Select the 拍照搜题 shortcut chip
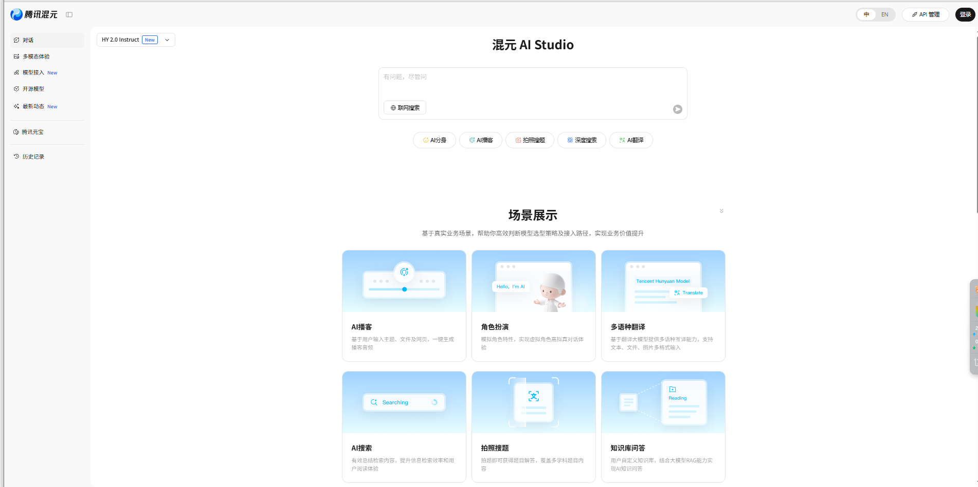The image size is (978, 487). pos(530,140)
